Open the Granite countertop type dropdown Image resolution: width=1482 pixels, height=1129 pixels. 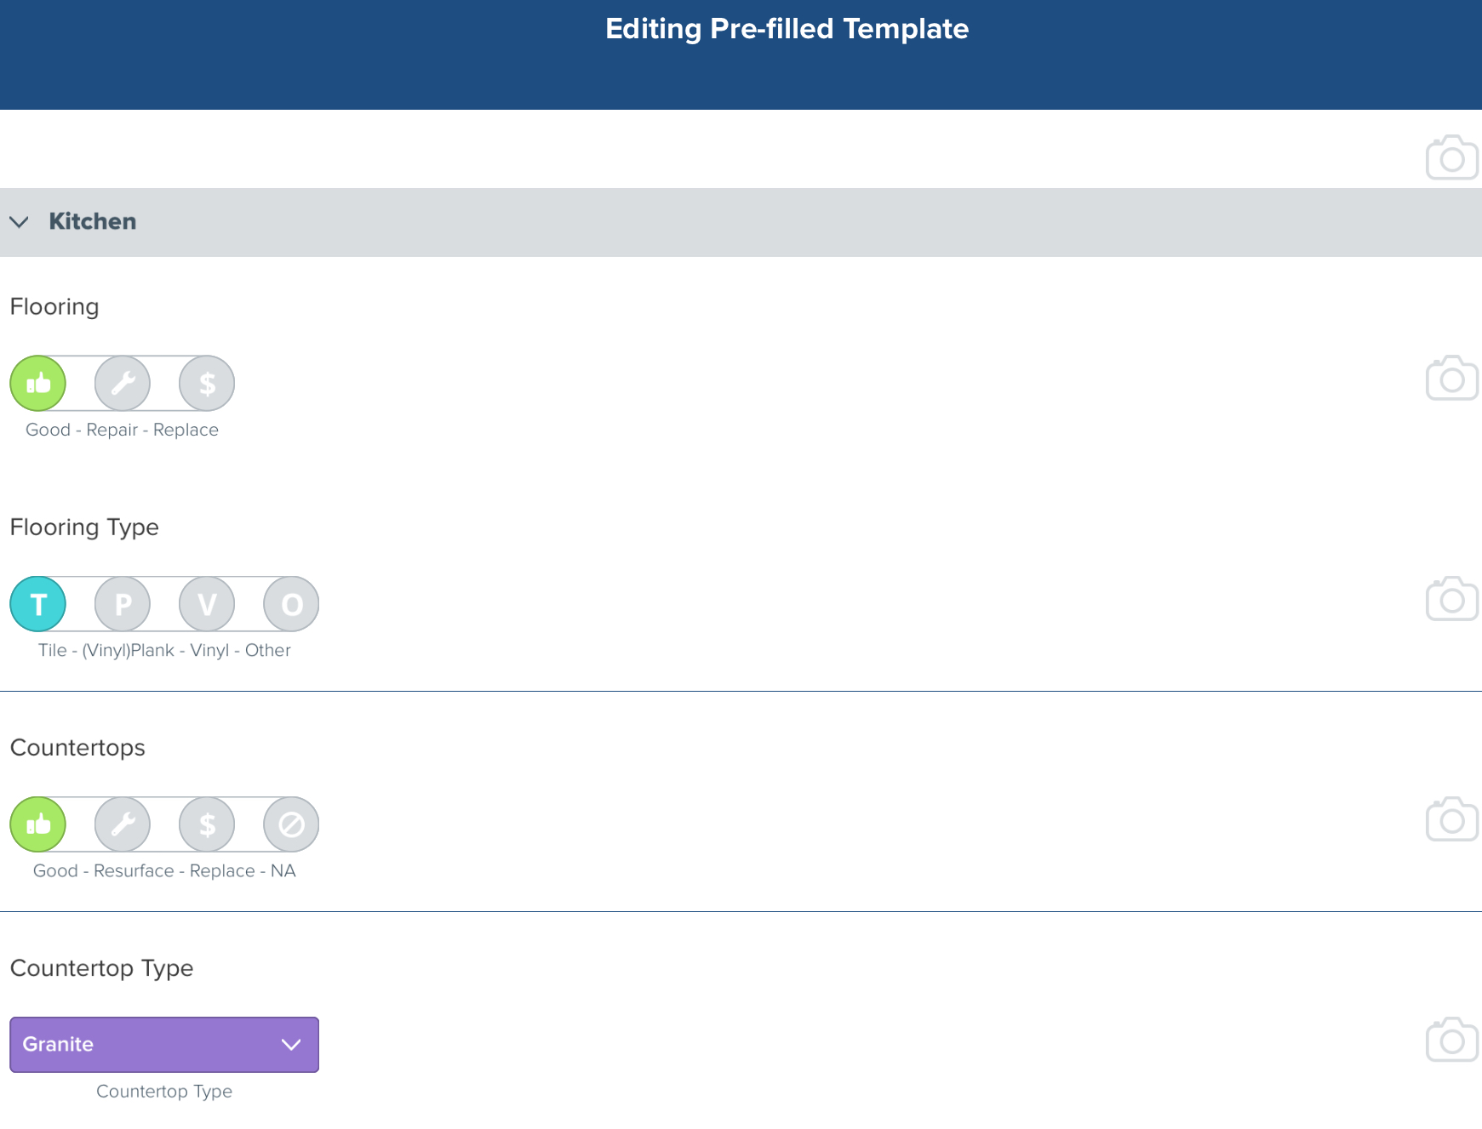pyautogui.click(x=164, y=1045)
